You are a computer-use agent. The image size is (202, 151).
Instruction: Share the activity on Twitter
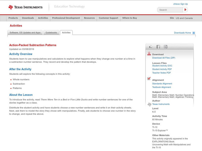pyautogui.click(x=165, y=46)
